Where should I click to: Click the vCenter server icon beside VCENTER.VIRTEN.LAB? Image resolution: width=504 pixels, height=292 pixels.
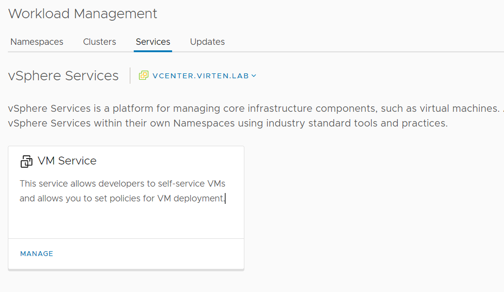(144, 75)
